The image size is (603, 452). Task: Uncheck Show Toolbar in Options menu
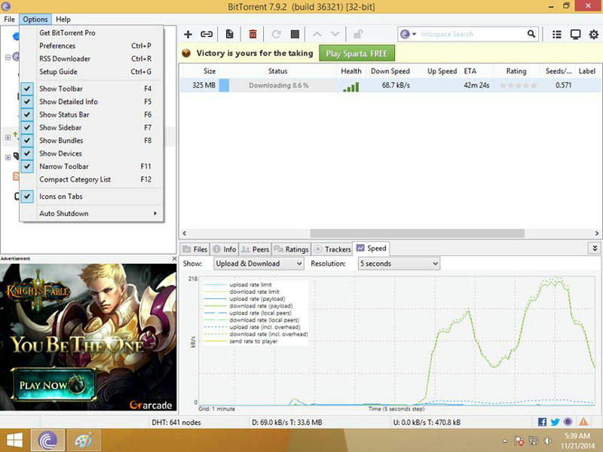coord(91,89)
